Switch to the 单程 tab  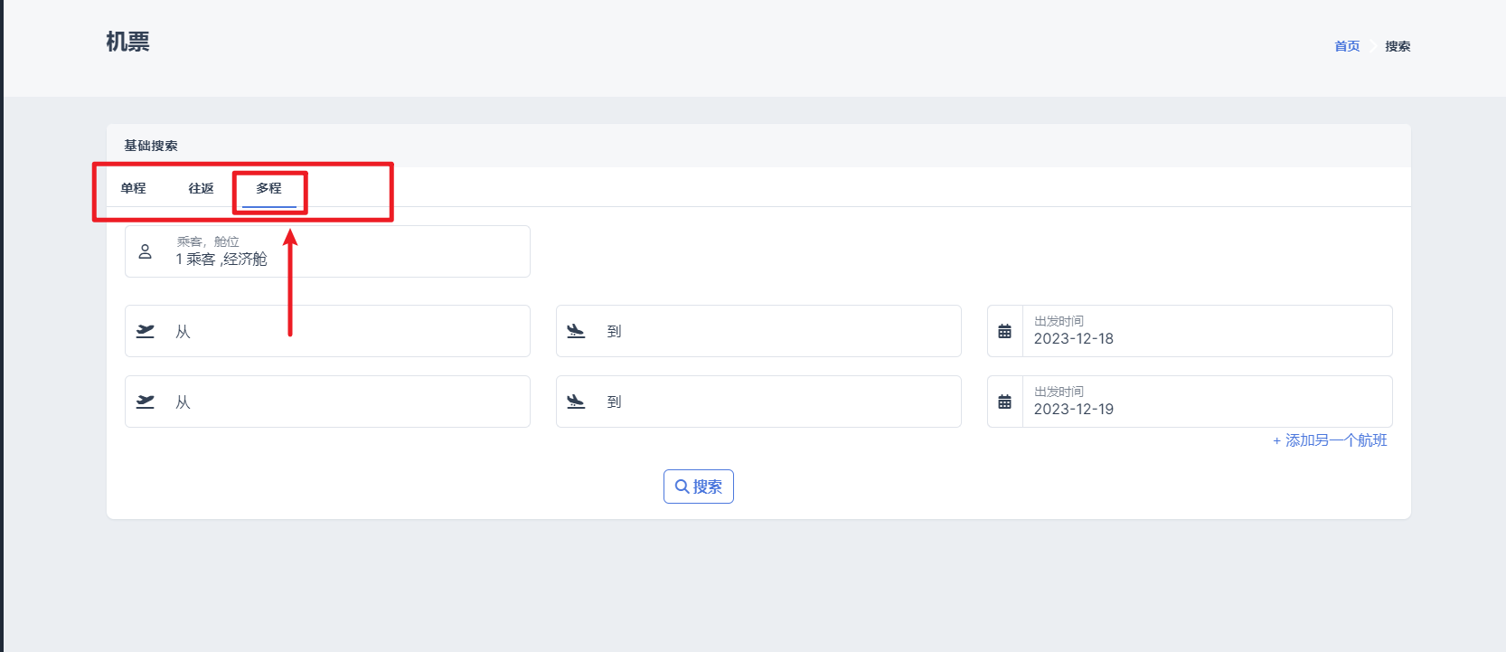[x=133, y=188]
